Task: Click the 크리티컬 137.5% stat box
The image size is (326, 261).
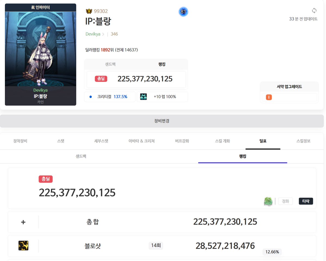Action: [x=110, y=97]
